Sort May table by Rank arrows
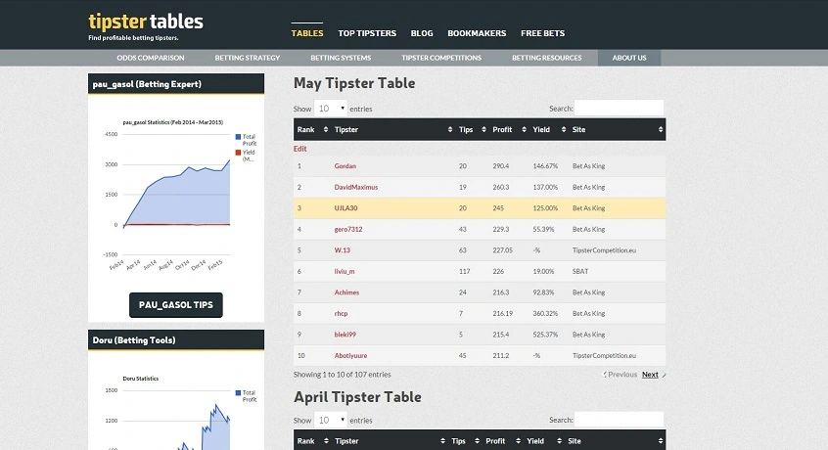 pyautogui.click(x=324, y=129)
